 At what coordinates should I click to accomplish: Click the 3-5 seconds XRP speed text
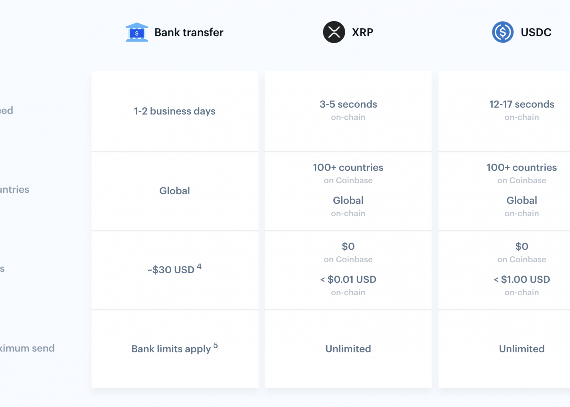pyautogui.click(x=348, y=104)
